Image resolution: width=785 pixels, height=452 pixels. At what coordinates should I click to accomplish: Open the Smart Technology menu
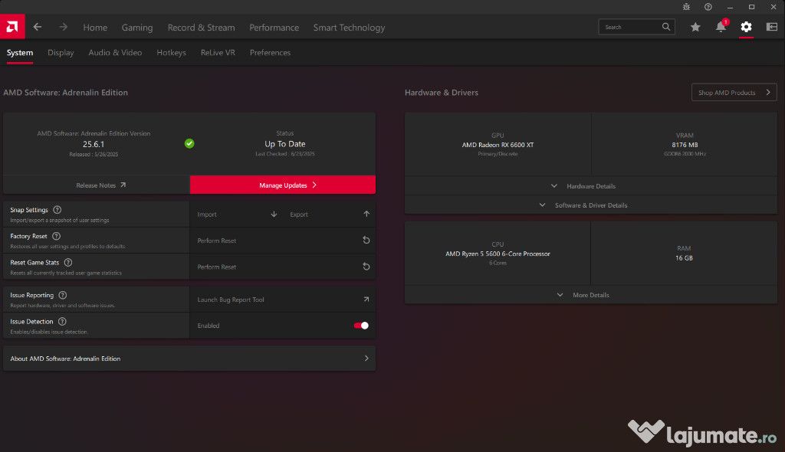[x=349, y=28]
